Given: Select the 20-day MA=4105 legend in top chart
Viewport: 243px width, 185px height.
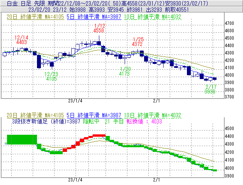Looking at the screenshot, I should point(35,17).
